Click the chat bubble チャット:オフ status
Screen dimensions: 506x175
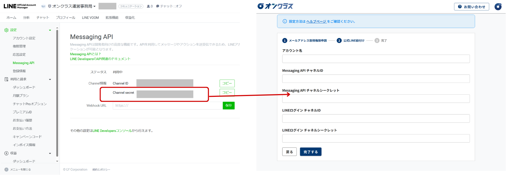[169, 6]
